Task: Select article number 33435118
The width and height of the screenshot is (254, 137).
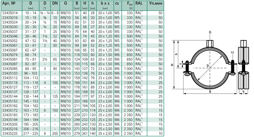Action: [10, 83]
